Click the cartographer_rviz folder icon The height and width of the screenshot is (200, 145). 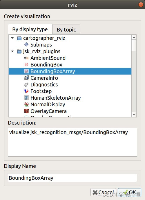pos(19,38)
